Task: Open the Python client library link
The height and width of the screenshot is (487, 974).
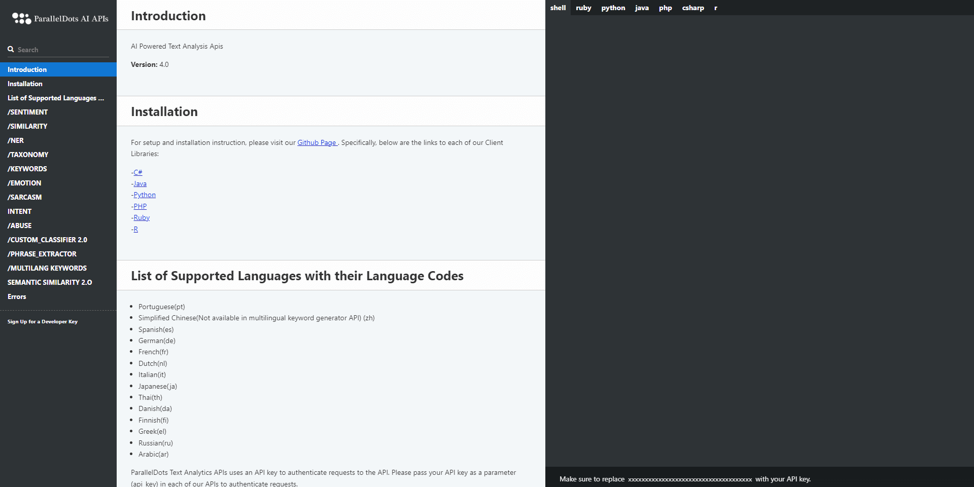Action: [145, 195]
